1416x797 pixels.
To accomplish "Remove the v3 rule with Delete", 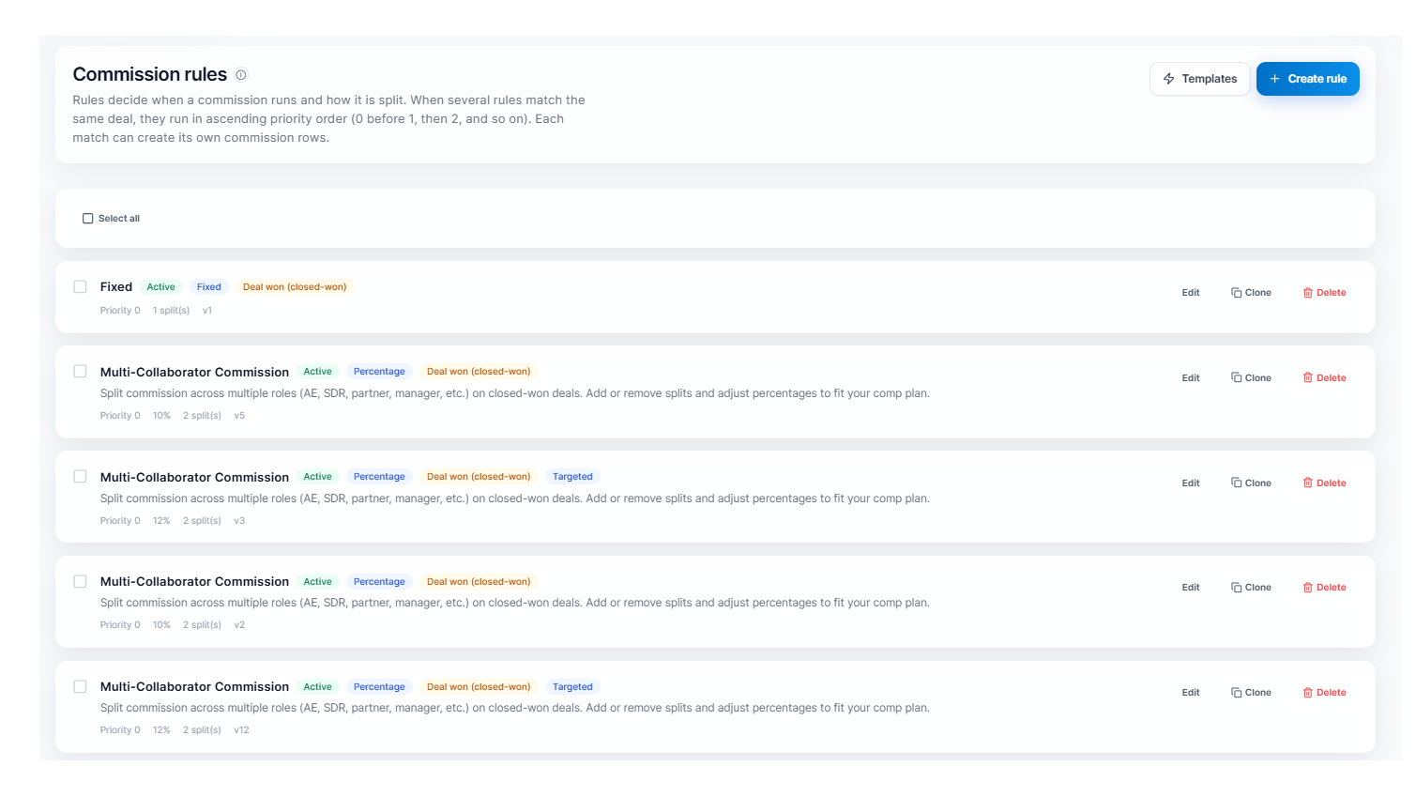I will click(1324, 483).
